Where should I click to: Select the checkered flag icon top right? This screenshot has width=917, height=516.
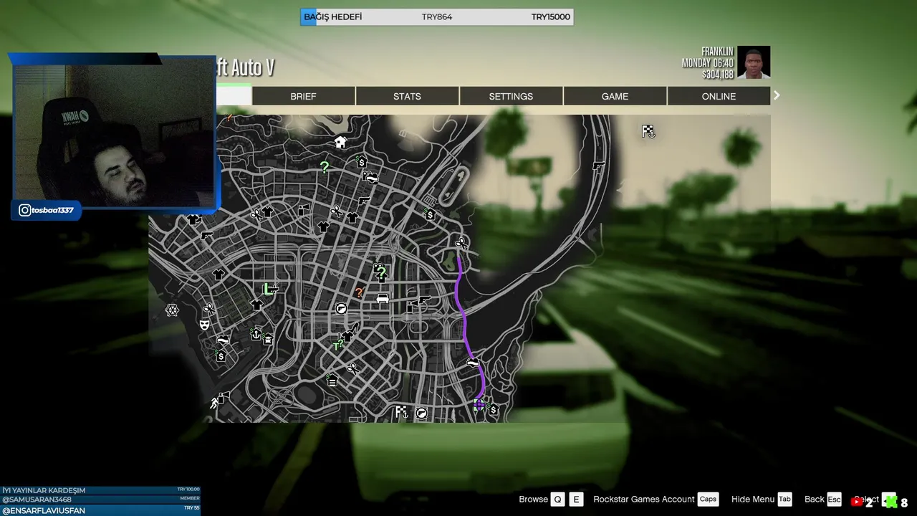pos(648,132)
